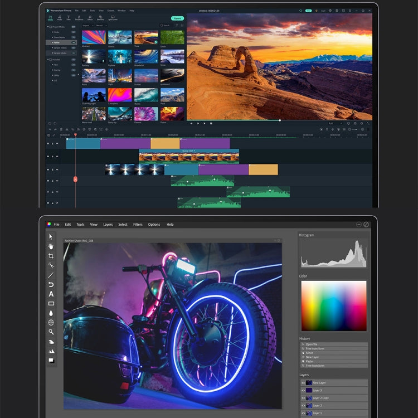Click the Scissors cut tool

coord(51,265)
